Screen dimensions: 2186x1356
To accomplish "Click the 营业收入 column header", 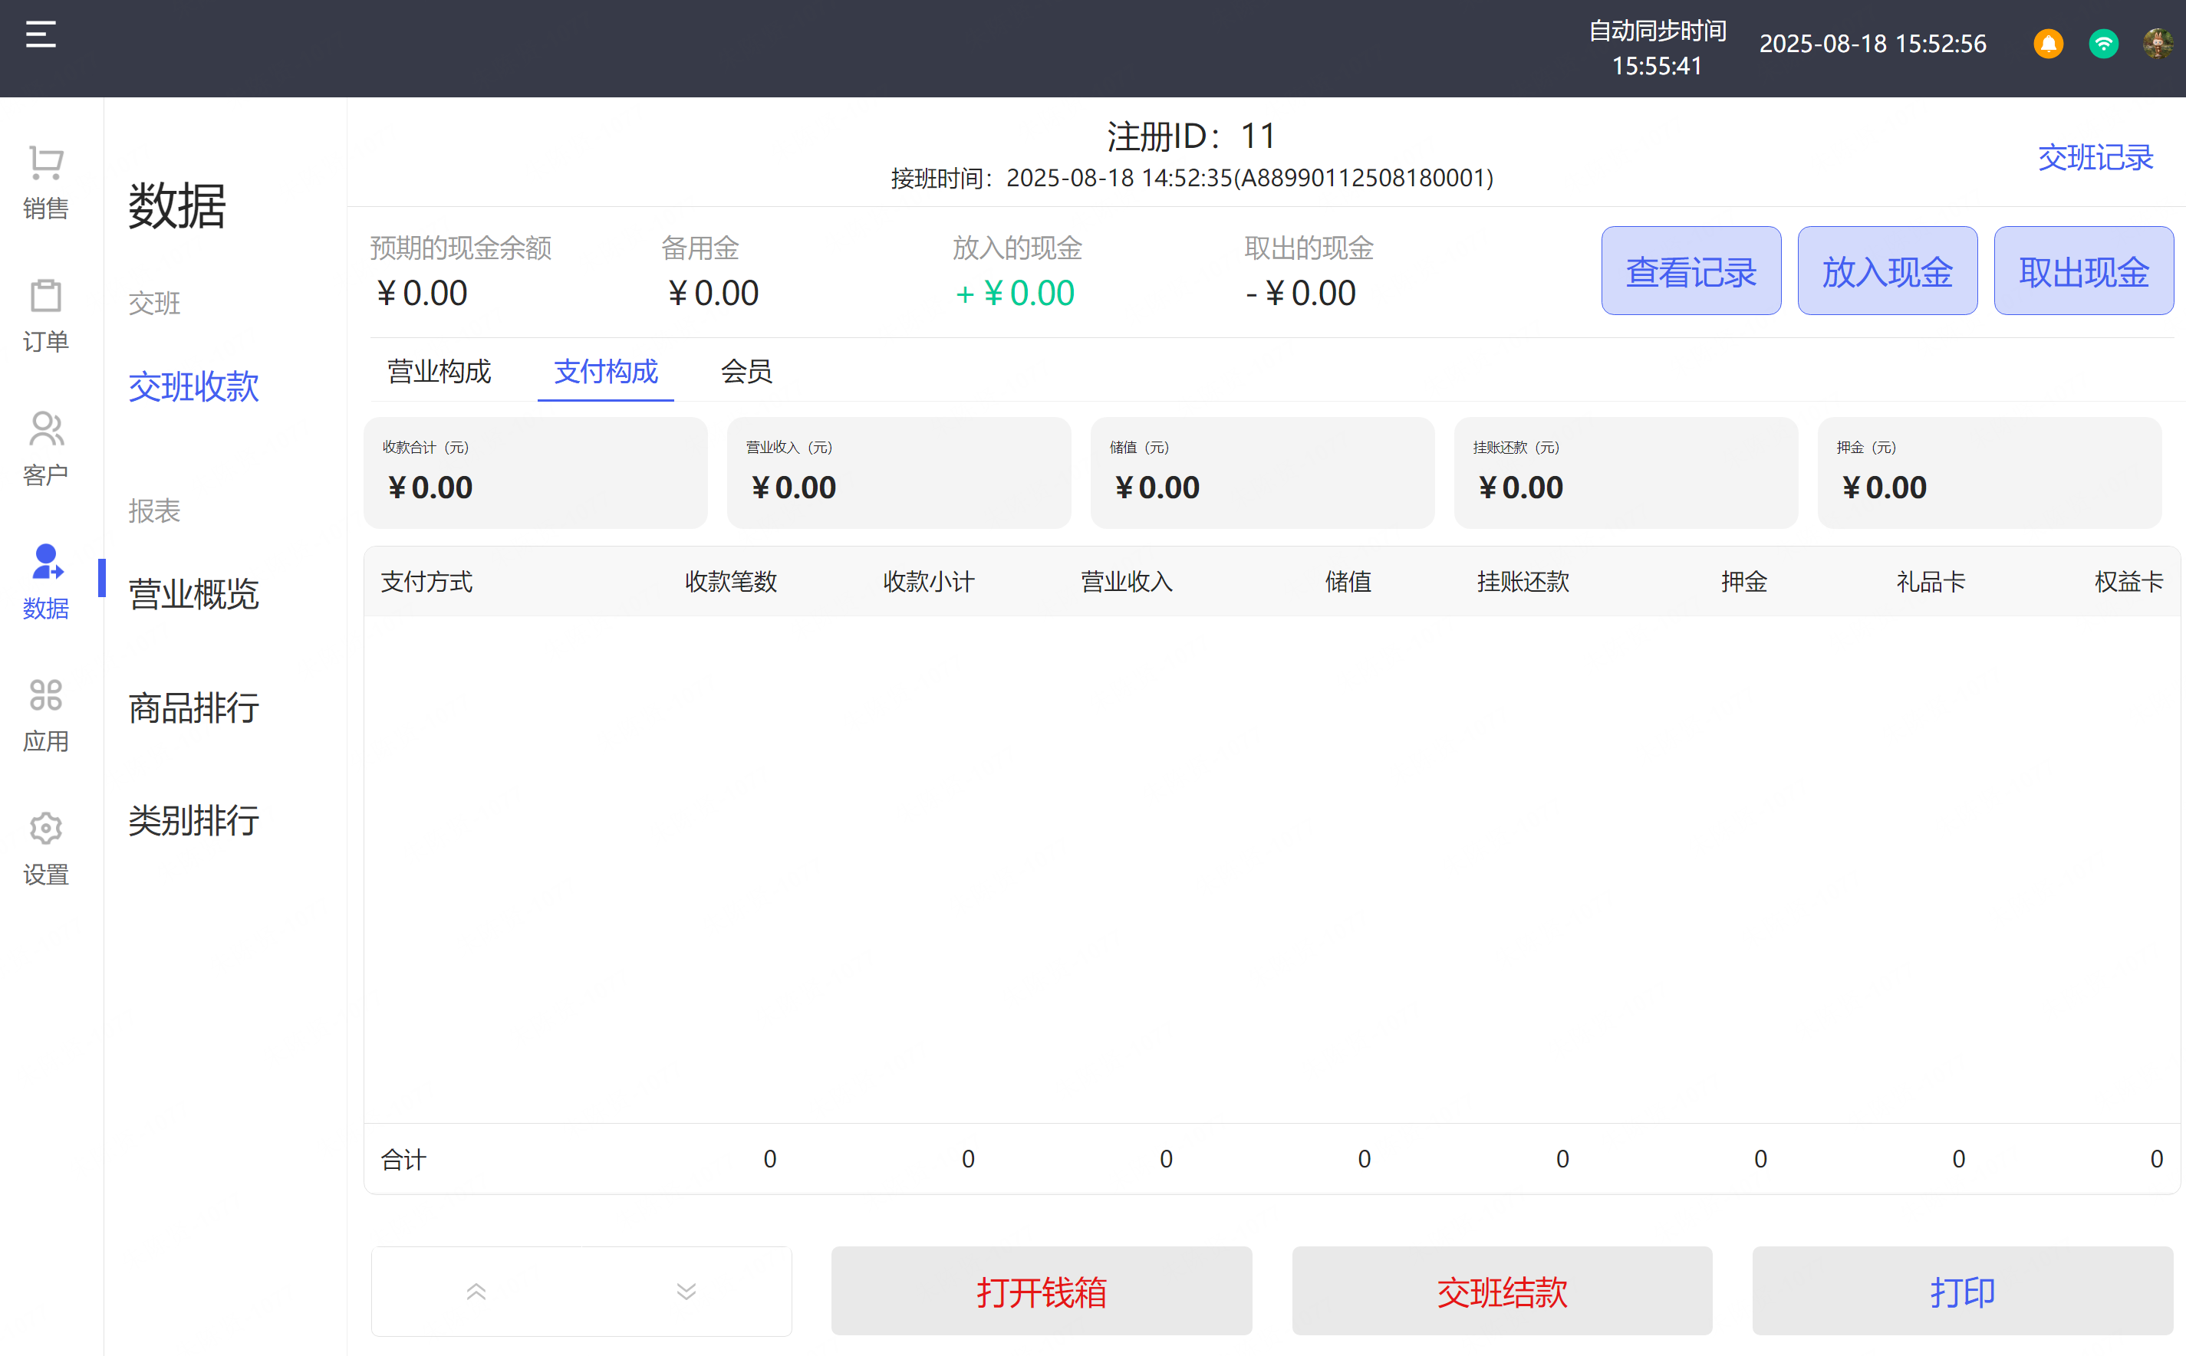I will (1127, 582).
